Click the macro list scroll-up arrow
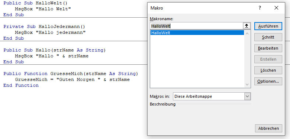This screenshot has height=139, width=290. pos(247,33)
